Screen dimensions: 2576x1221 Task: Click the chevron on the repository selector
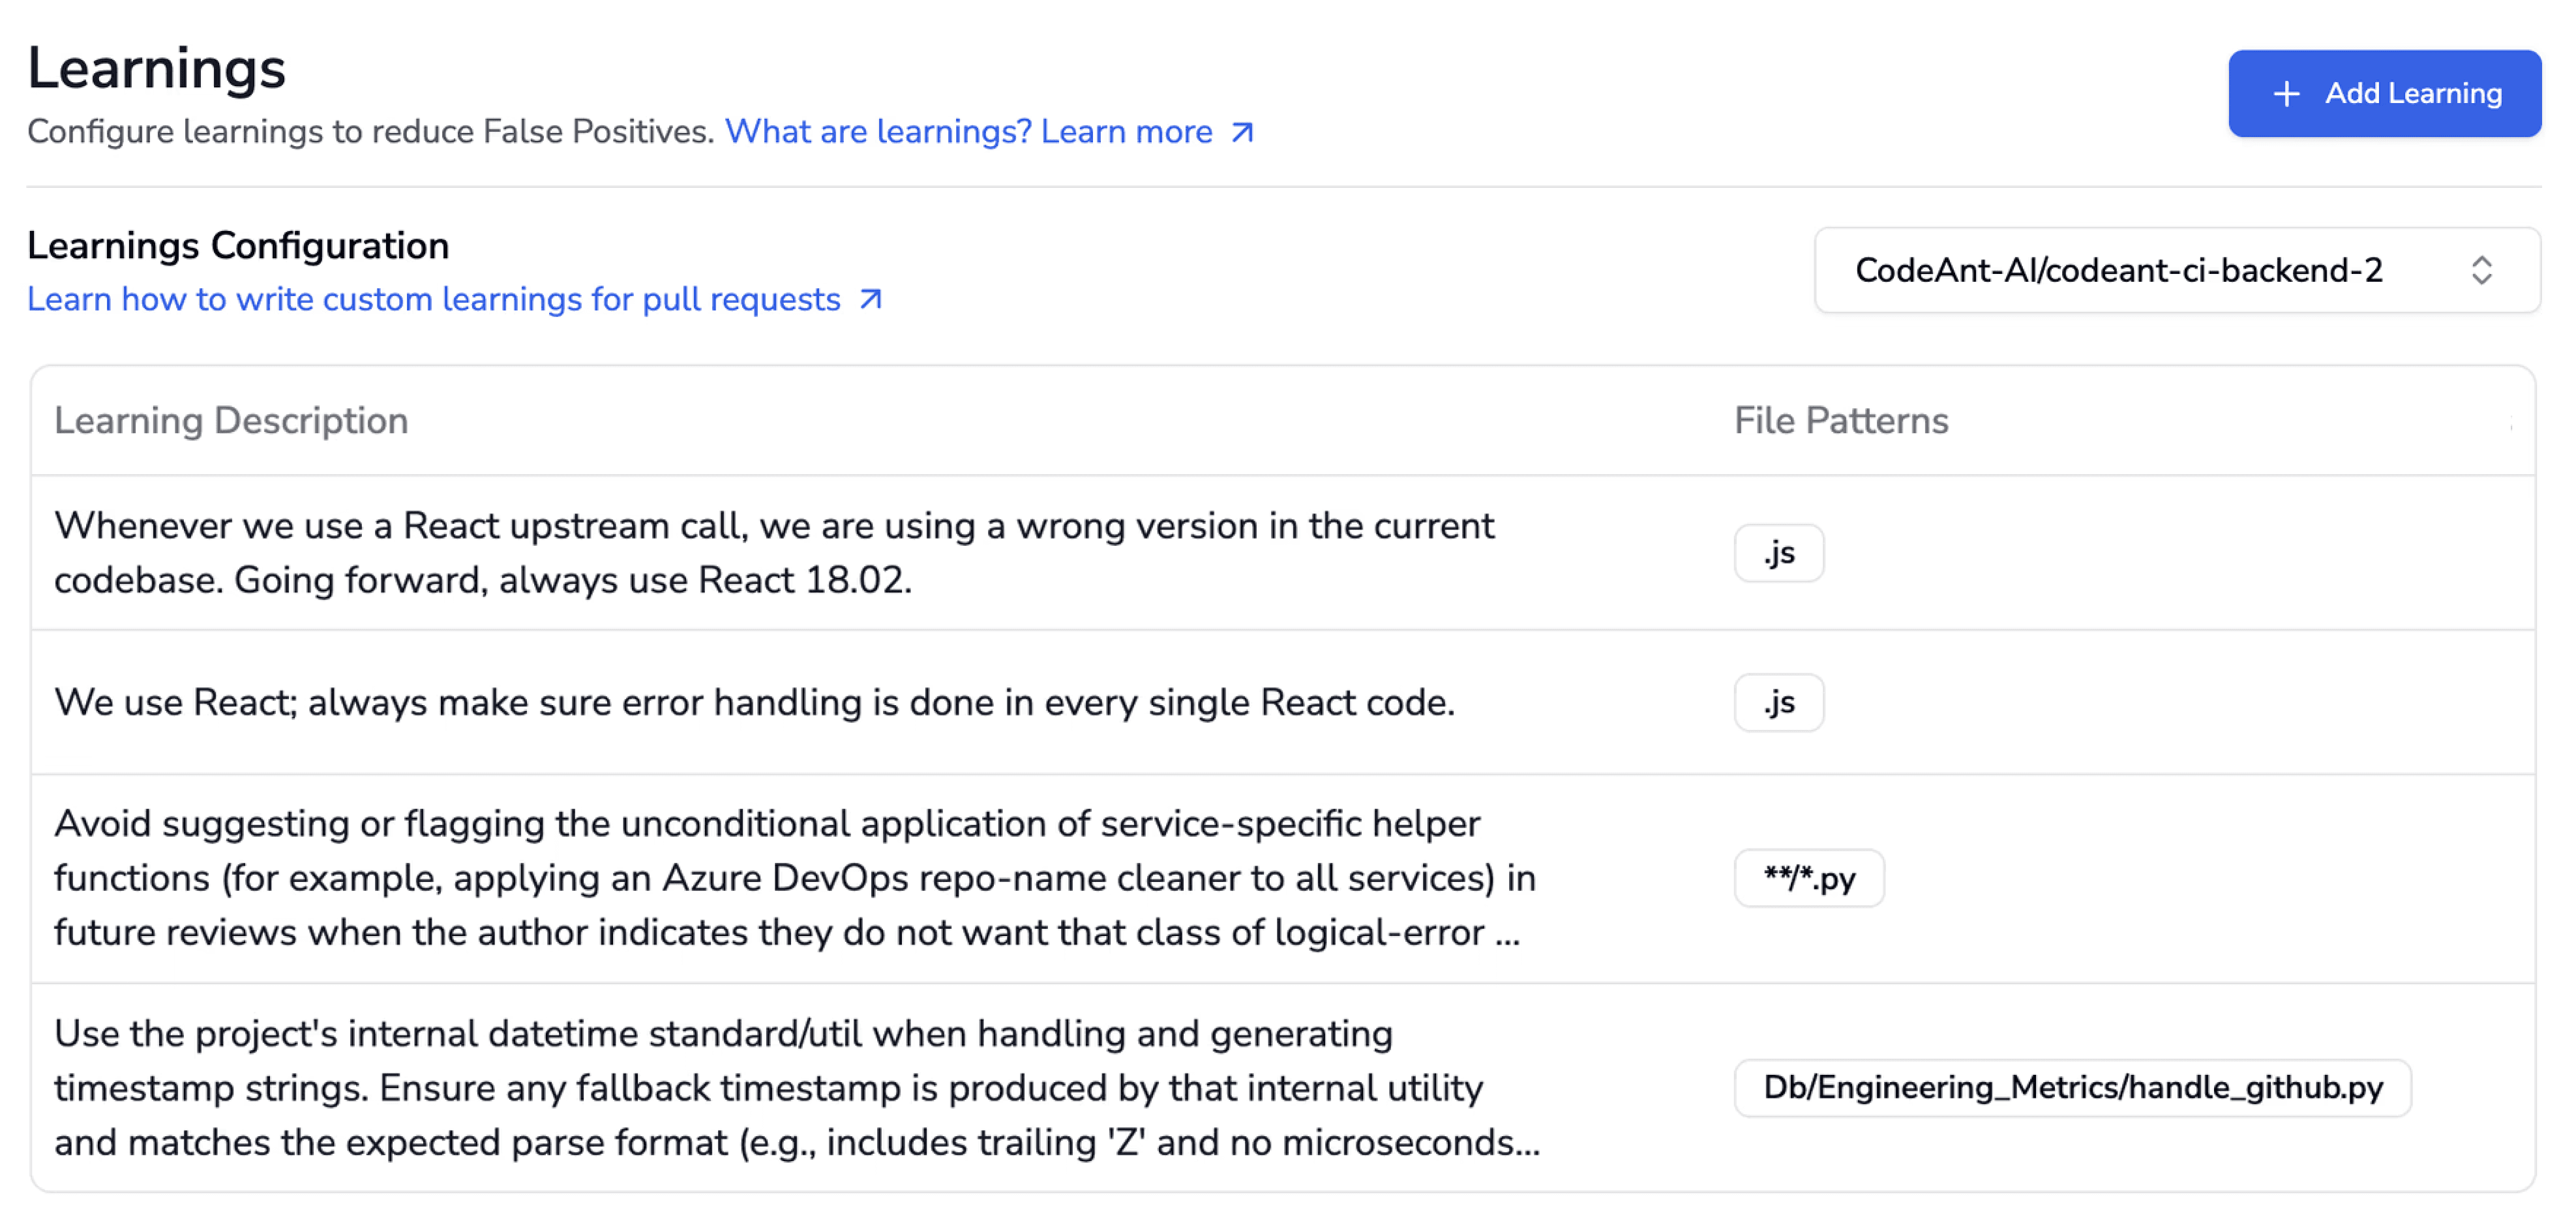click(x=2482, y=270)
